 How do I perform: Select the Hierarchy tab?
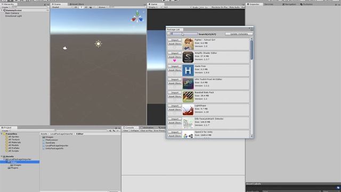click(9, 4)
